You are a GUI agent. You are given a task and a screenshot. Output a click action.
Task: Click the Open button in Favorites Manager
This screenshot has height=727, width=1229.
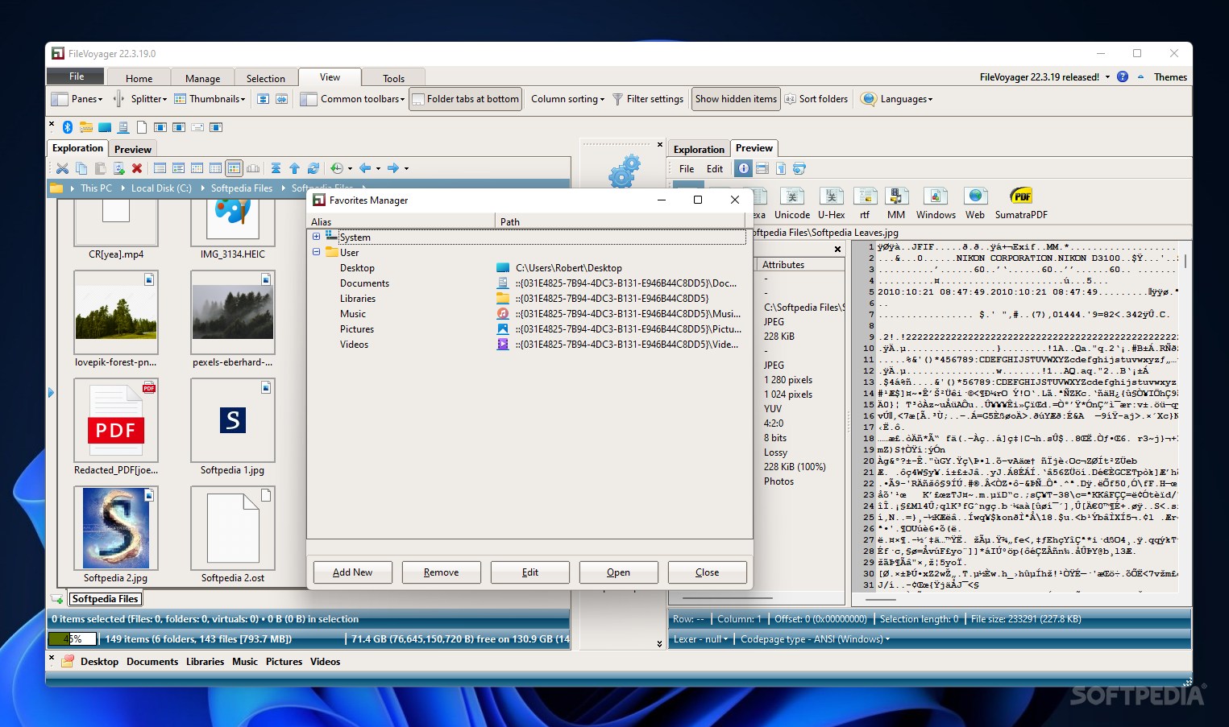[619, 572]
